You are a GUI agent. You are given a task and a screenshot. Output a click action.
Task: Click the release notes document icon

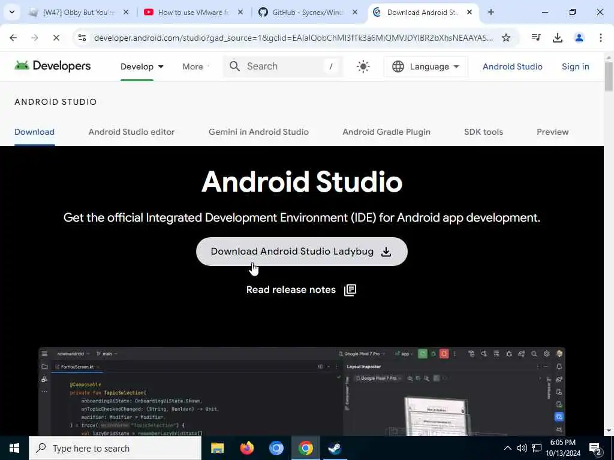coord(350,290)
